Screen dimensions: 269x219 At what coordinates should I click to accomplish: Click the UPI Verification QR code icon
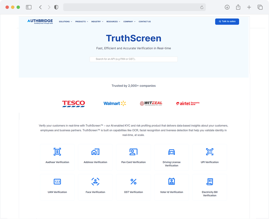210,152
